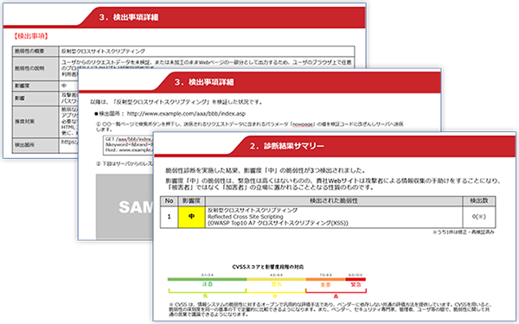519x324 pixels.
Task: Click the red 緊急 label on CVSS scale
Action: click(x=356, y=284)
